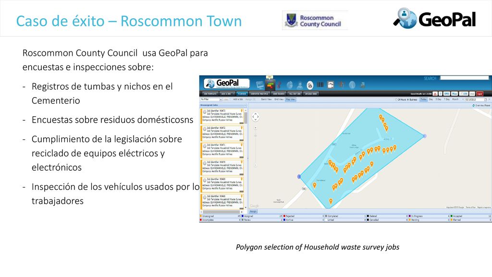Click the Add a Job link
The height and width of the screenshot is (277, 492).
238,99
